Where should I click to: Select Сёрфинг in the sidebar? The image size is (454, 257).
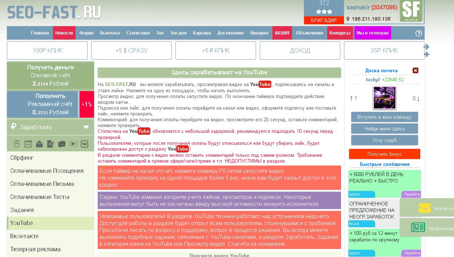50,158
